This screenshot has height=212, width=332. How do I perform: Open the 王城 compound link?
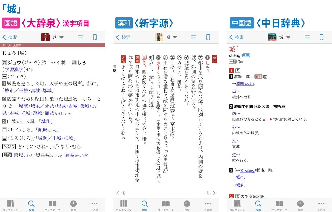click(x=23, y=91)
